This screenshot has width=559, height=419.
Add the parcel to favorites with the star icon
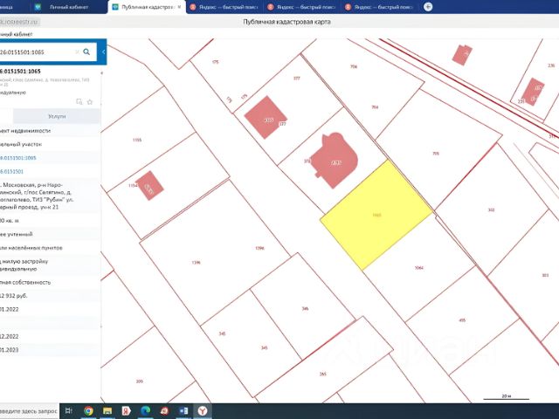(x=90, y=102)
